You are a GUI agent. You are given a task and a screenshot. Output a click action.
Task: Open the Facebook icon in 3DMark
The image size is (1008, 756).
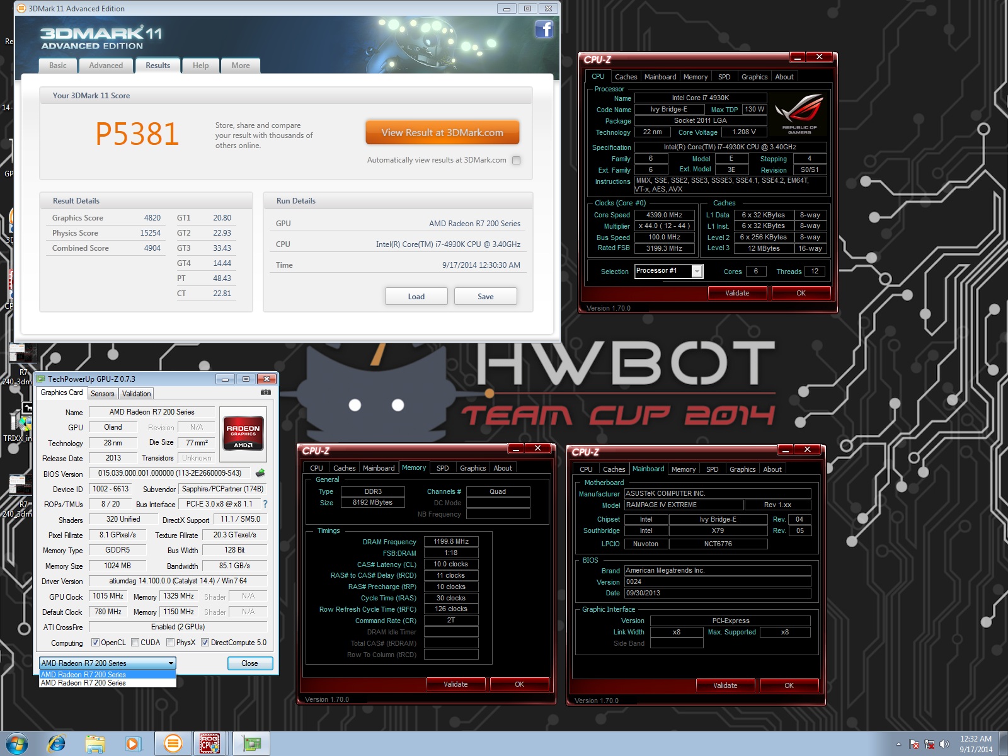tap(544, 29)
